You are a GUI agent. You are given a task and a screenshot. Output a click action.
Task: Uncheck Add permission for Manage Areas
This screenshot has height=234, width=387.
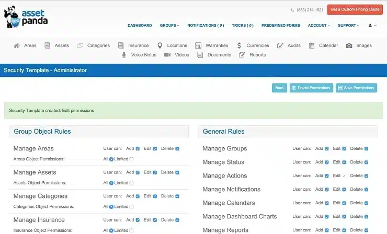coord(138,149)
